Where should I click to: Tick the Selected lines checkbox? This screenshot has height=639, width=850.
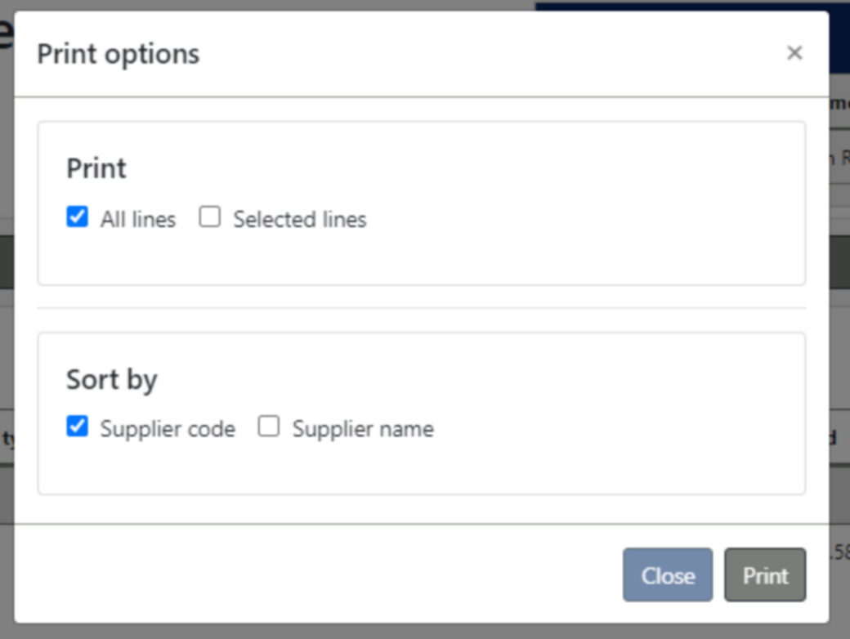pos(209,217)
